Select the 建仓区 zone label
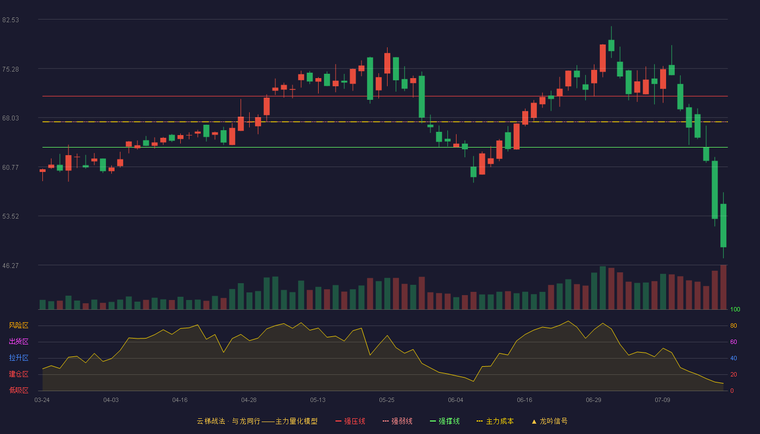Image resolution: width=760 pixels, height=434 pixels. tap(19, 374)
